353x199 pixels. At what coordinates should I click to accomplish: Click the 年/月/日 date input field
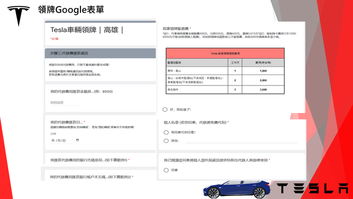pos(65,141)
